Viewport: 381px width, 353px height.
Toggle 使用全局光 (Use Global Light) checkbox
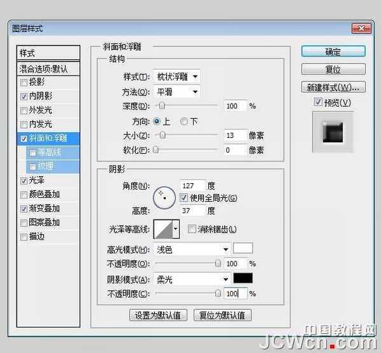pyautogui.click(x=184, y=198)
